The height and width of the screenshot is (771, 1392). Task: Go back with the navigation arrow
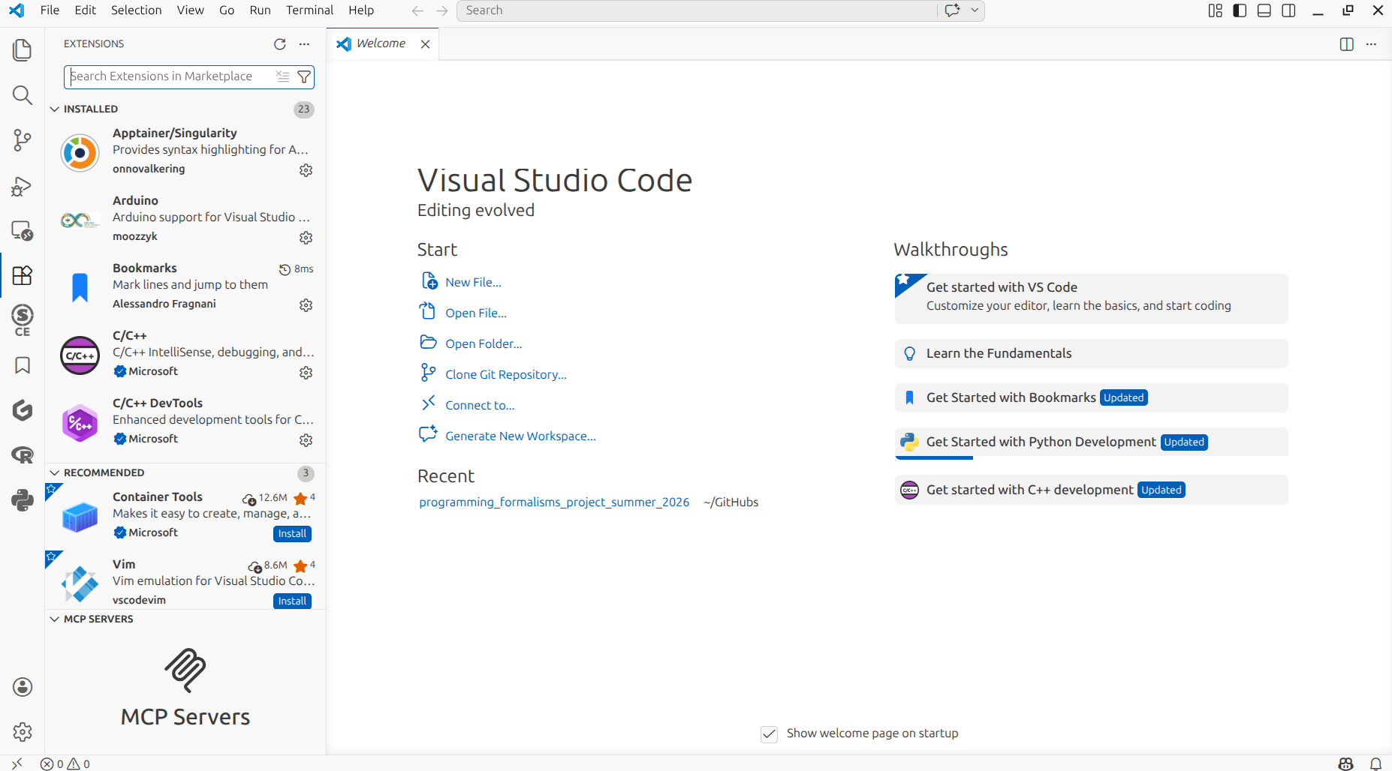[x=417, y=10]
